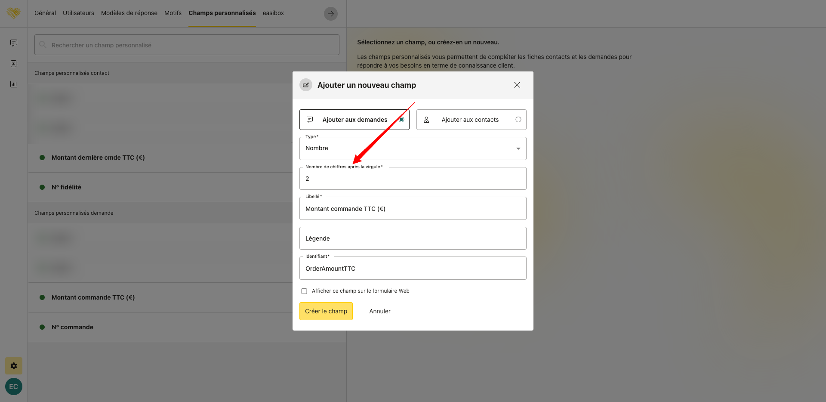826x402 pixels.
Task: Focus the Identifiant field with OrderAmountTTC
Action: (413, 269)
